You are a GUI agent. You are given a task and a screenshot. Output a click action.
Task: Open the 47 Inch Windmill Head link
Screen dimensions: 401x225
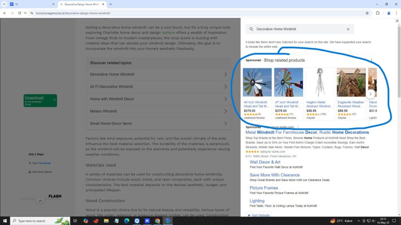click(288, 104)
